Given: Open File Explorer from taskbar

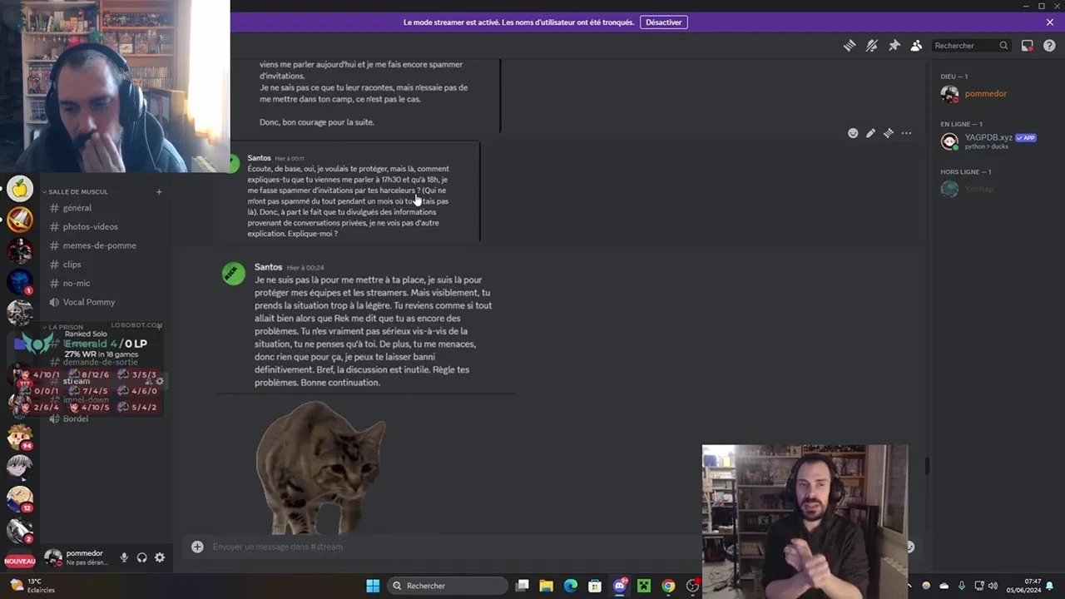Looking at the screenshot, I should point(547,586).
